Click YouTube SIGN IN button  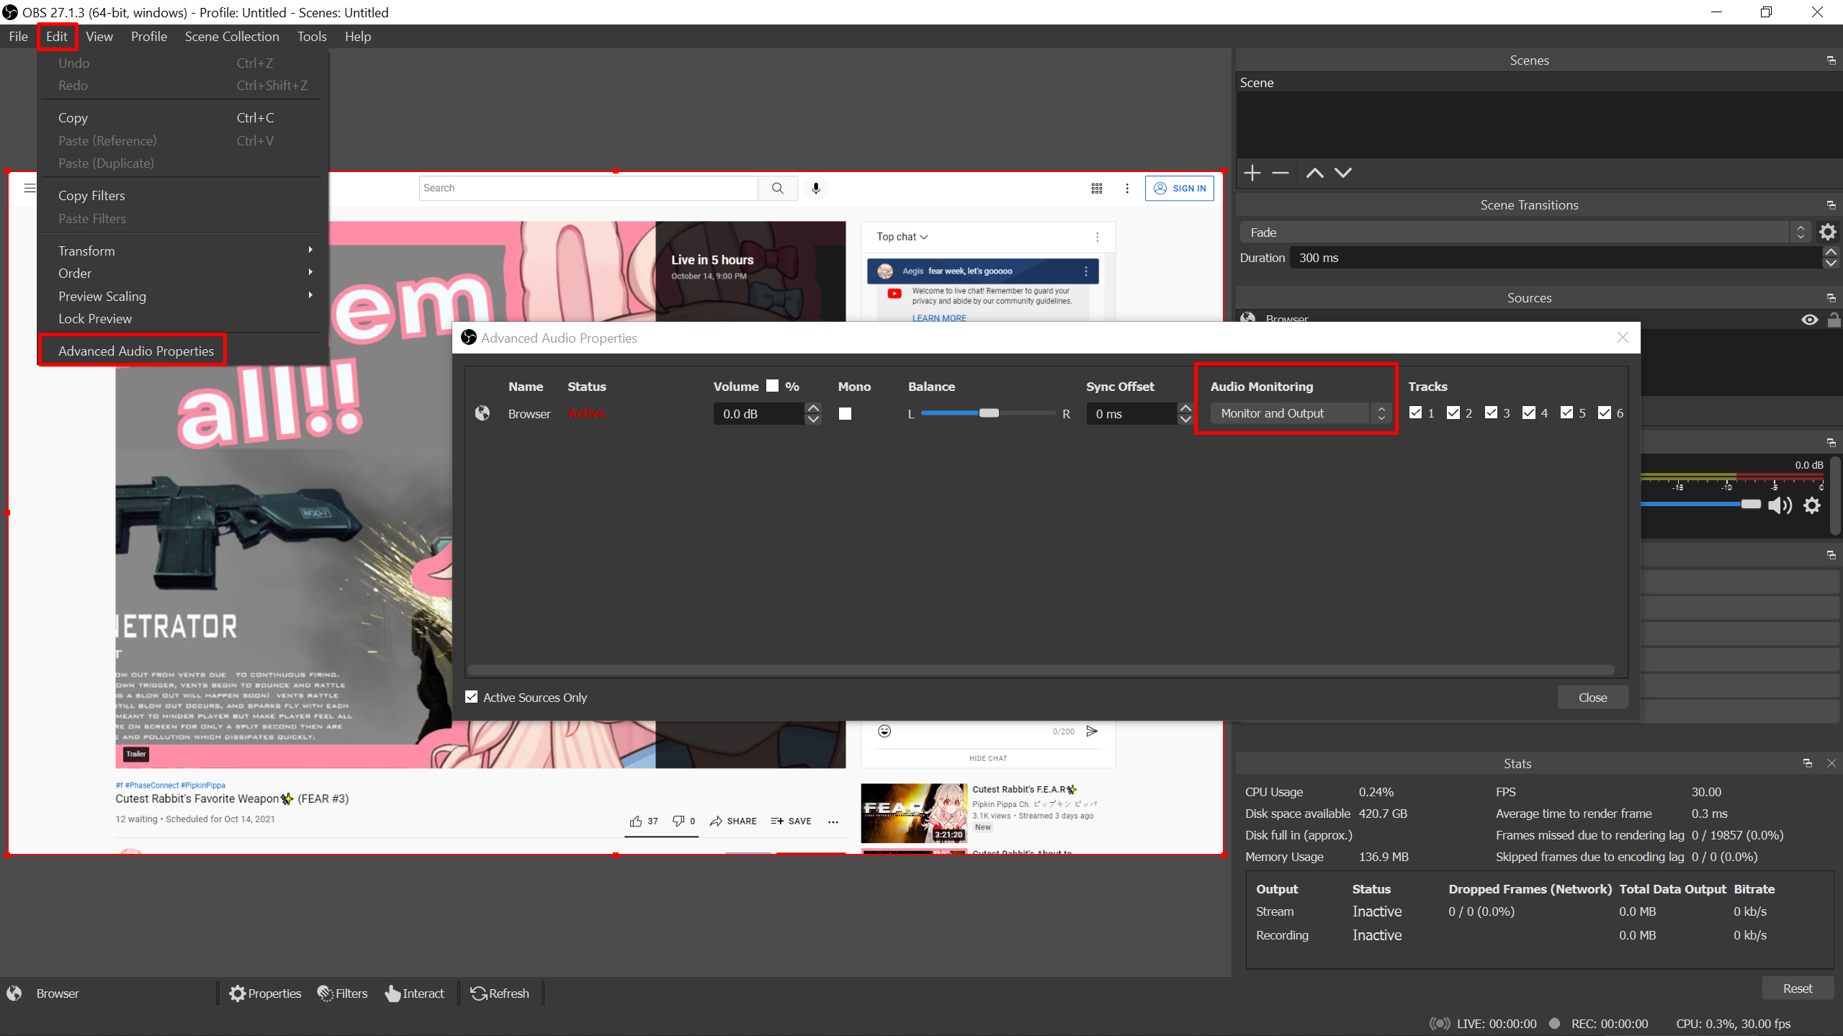coord(1180,188)
